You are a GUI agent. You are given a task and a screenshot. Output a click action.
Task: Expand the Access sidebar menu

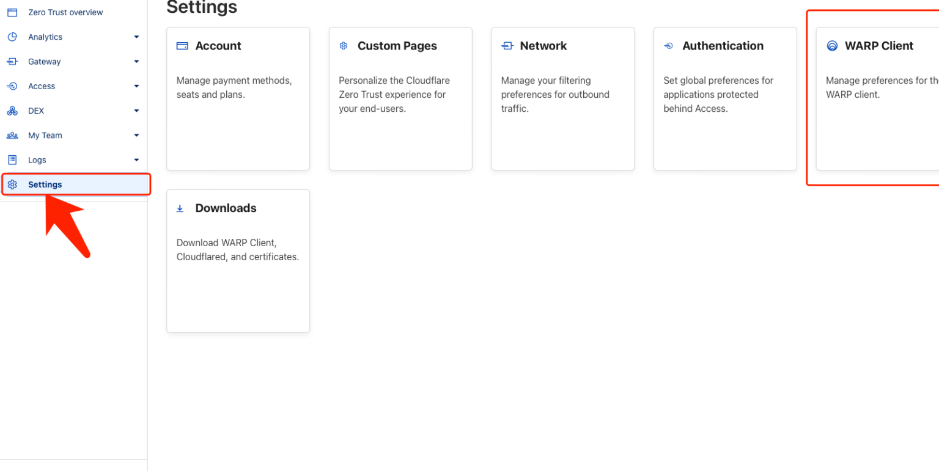[x=136, y=86]
